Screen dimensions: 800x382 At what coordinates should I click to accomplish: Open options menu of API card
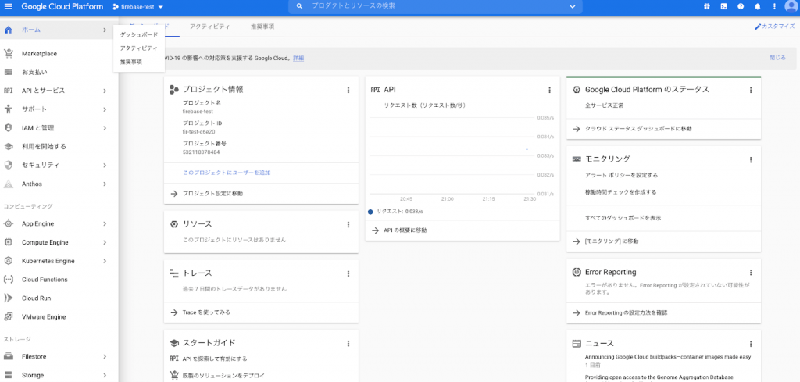pyautogui.click(x=549, y=91)
